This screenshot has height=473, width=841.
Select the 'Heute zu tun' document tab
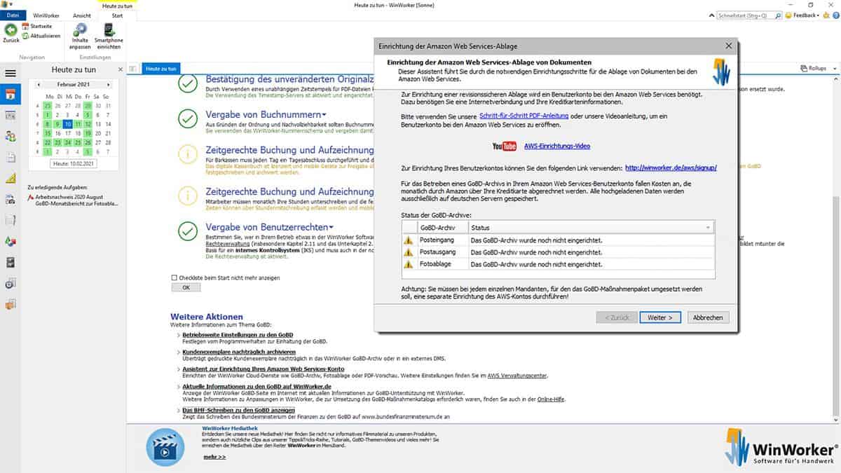point(161,69)
